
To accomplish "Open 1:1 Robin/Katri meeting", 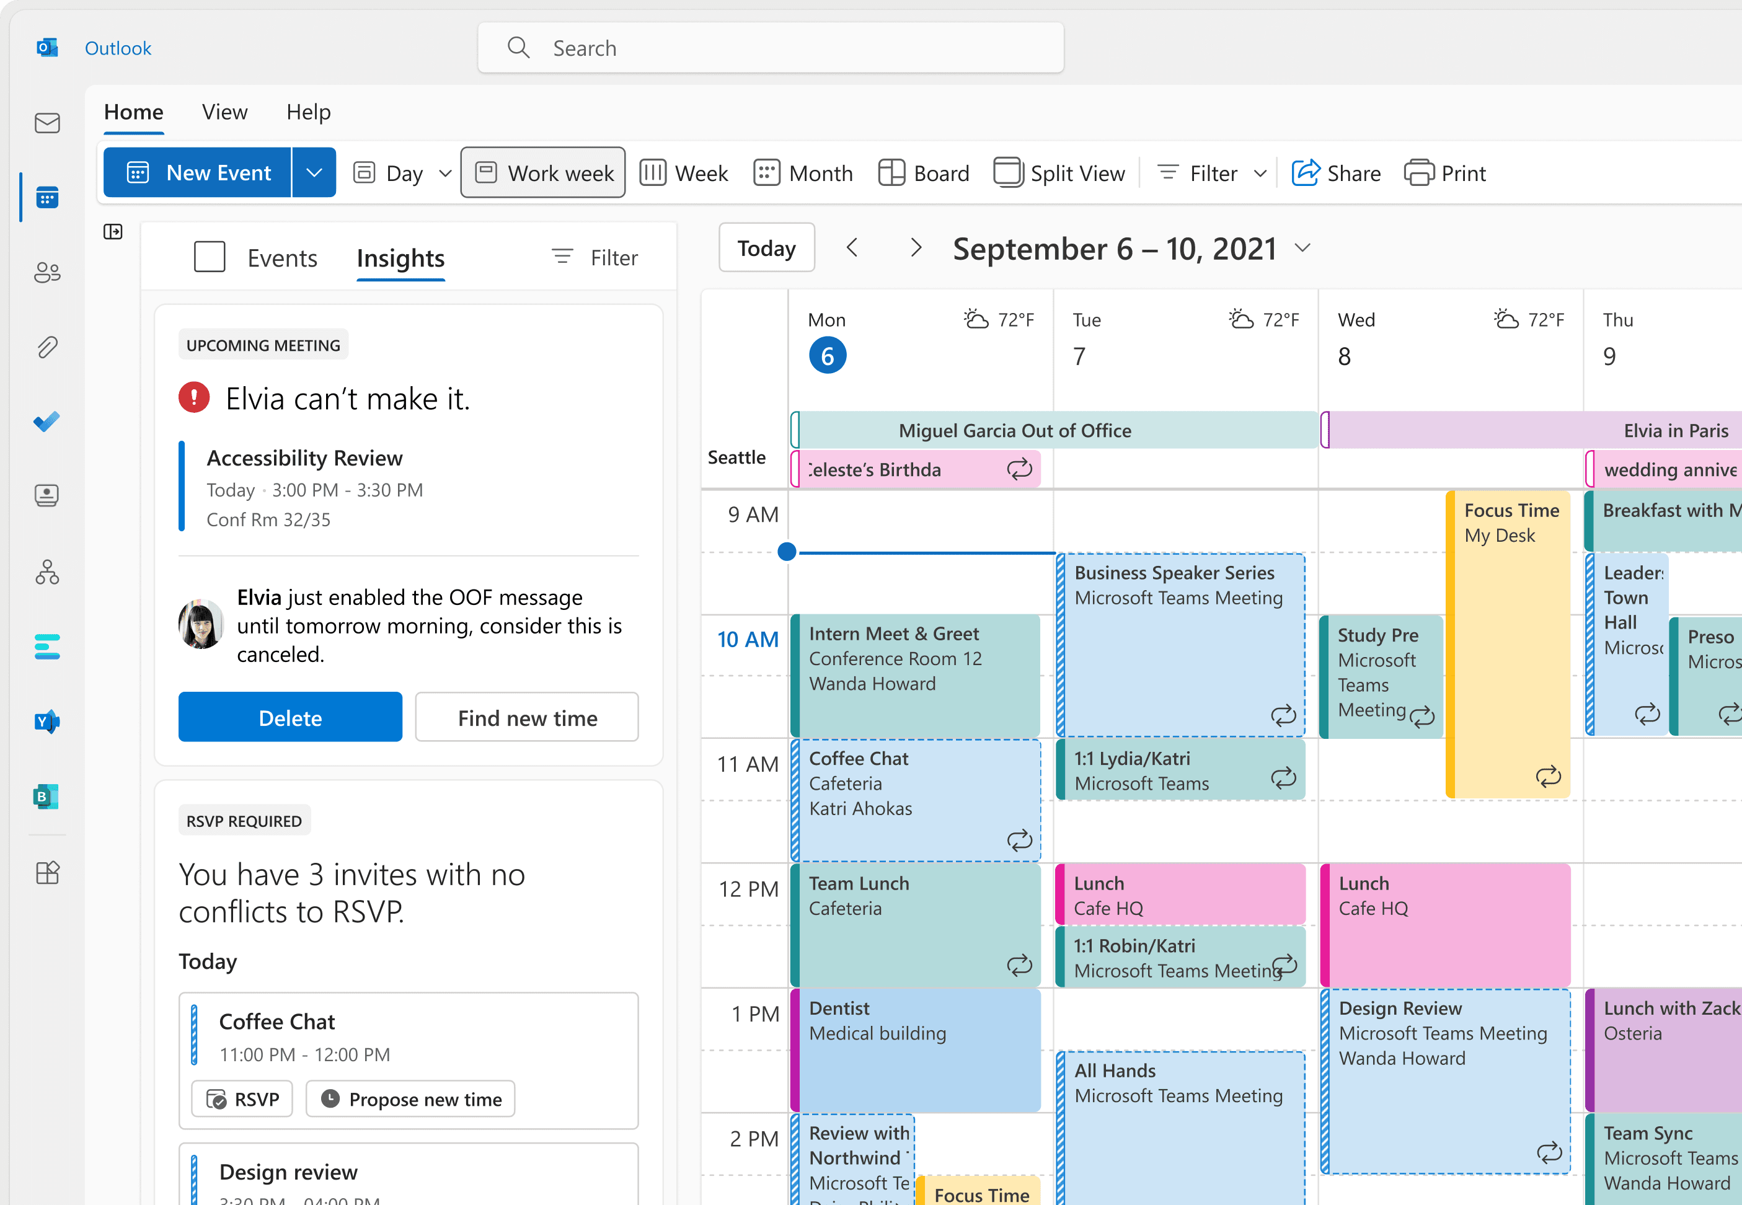I will pos(1180,956).
